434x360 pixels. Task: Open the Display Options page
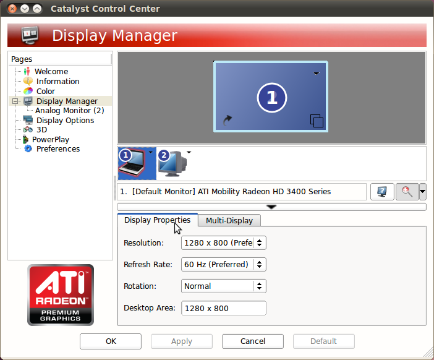tap(65, 120)
